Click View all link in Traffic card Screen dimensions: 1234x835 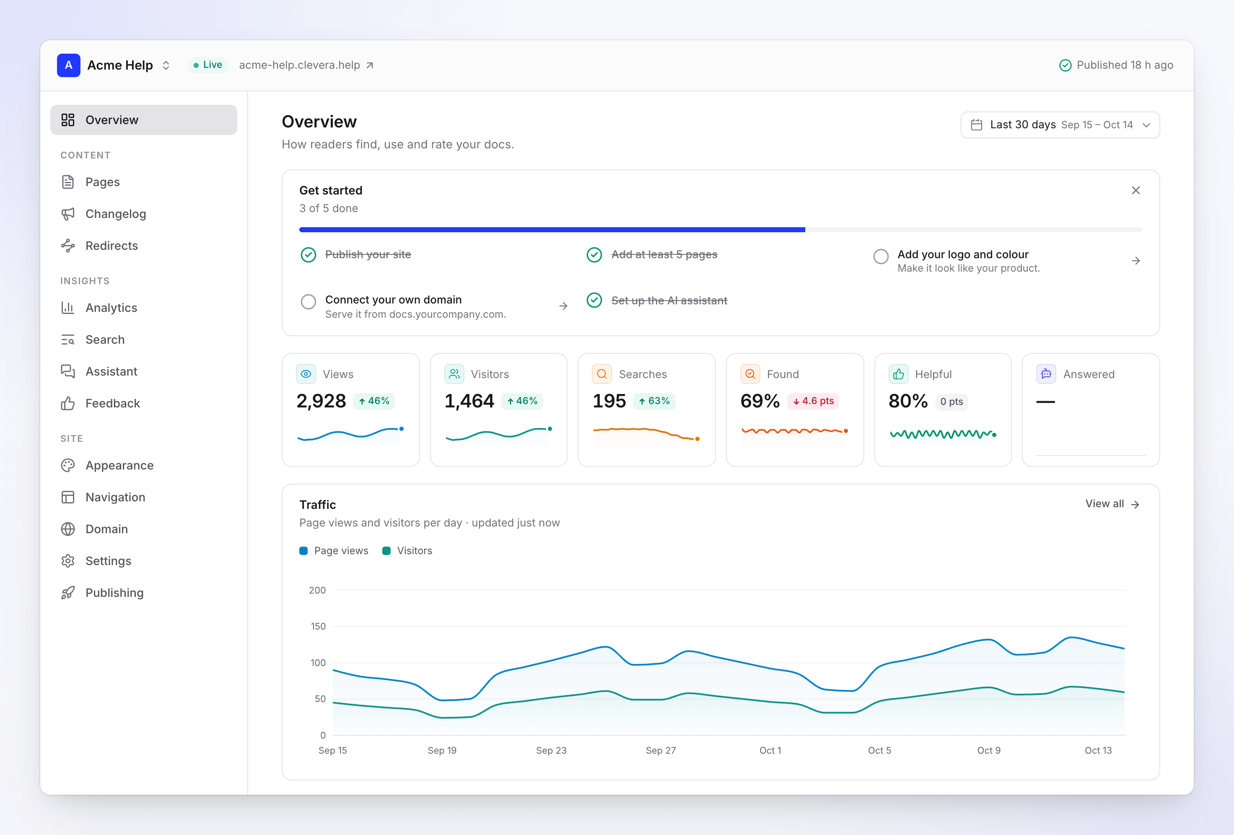click(x=1112, y=504)
